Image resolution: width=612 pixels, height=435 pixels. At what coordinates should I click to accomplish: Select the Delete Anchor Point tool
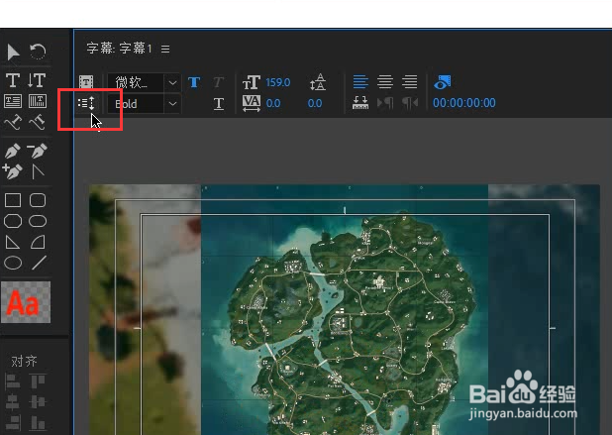click(x=38, y=151)
